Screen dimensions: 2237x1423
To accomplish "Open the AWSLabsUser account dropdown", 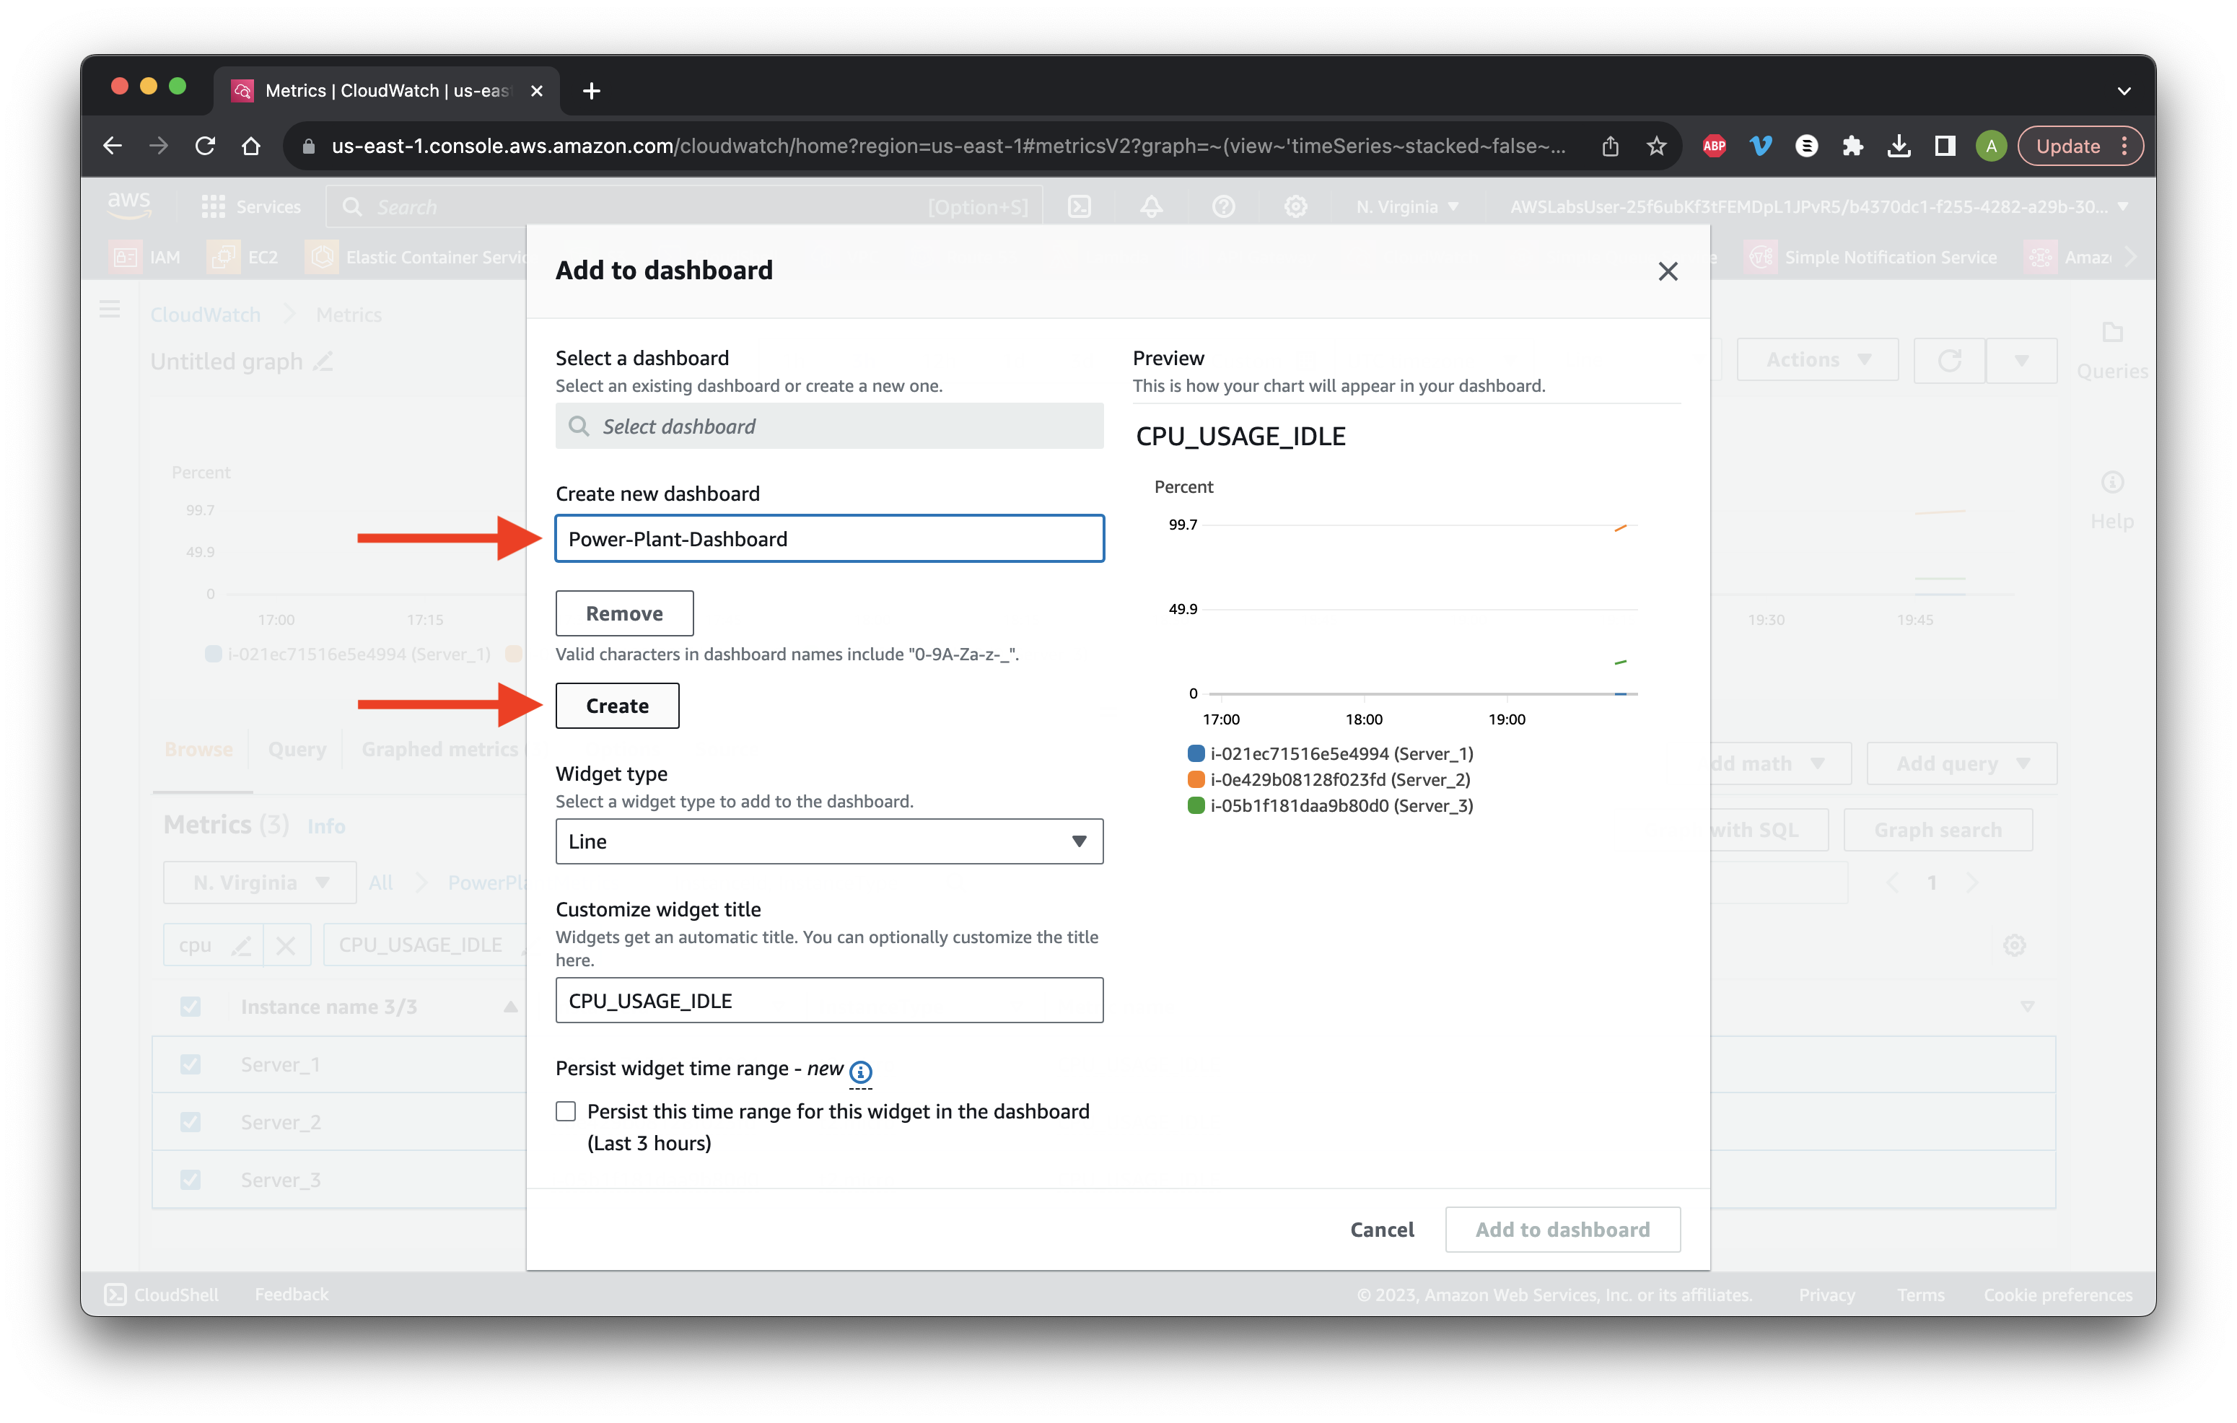I will (x=1818, y=206).
